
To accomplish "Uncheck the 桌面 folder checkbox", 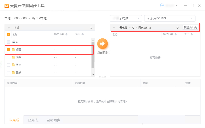I will click(8, 50).
